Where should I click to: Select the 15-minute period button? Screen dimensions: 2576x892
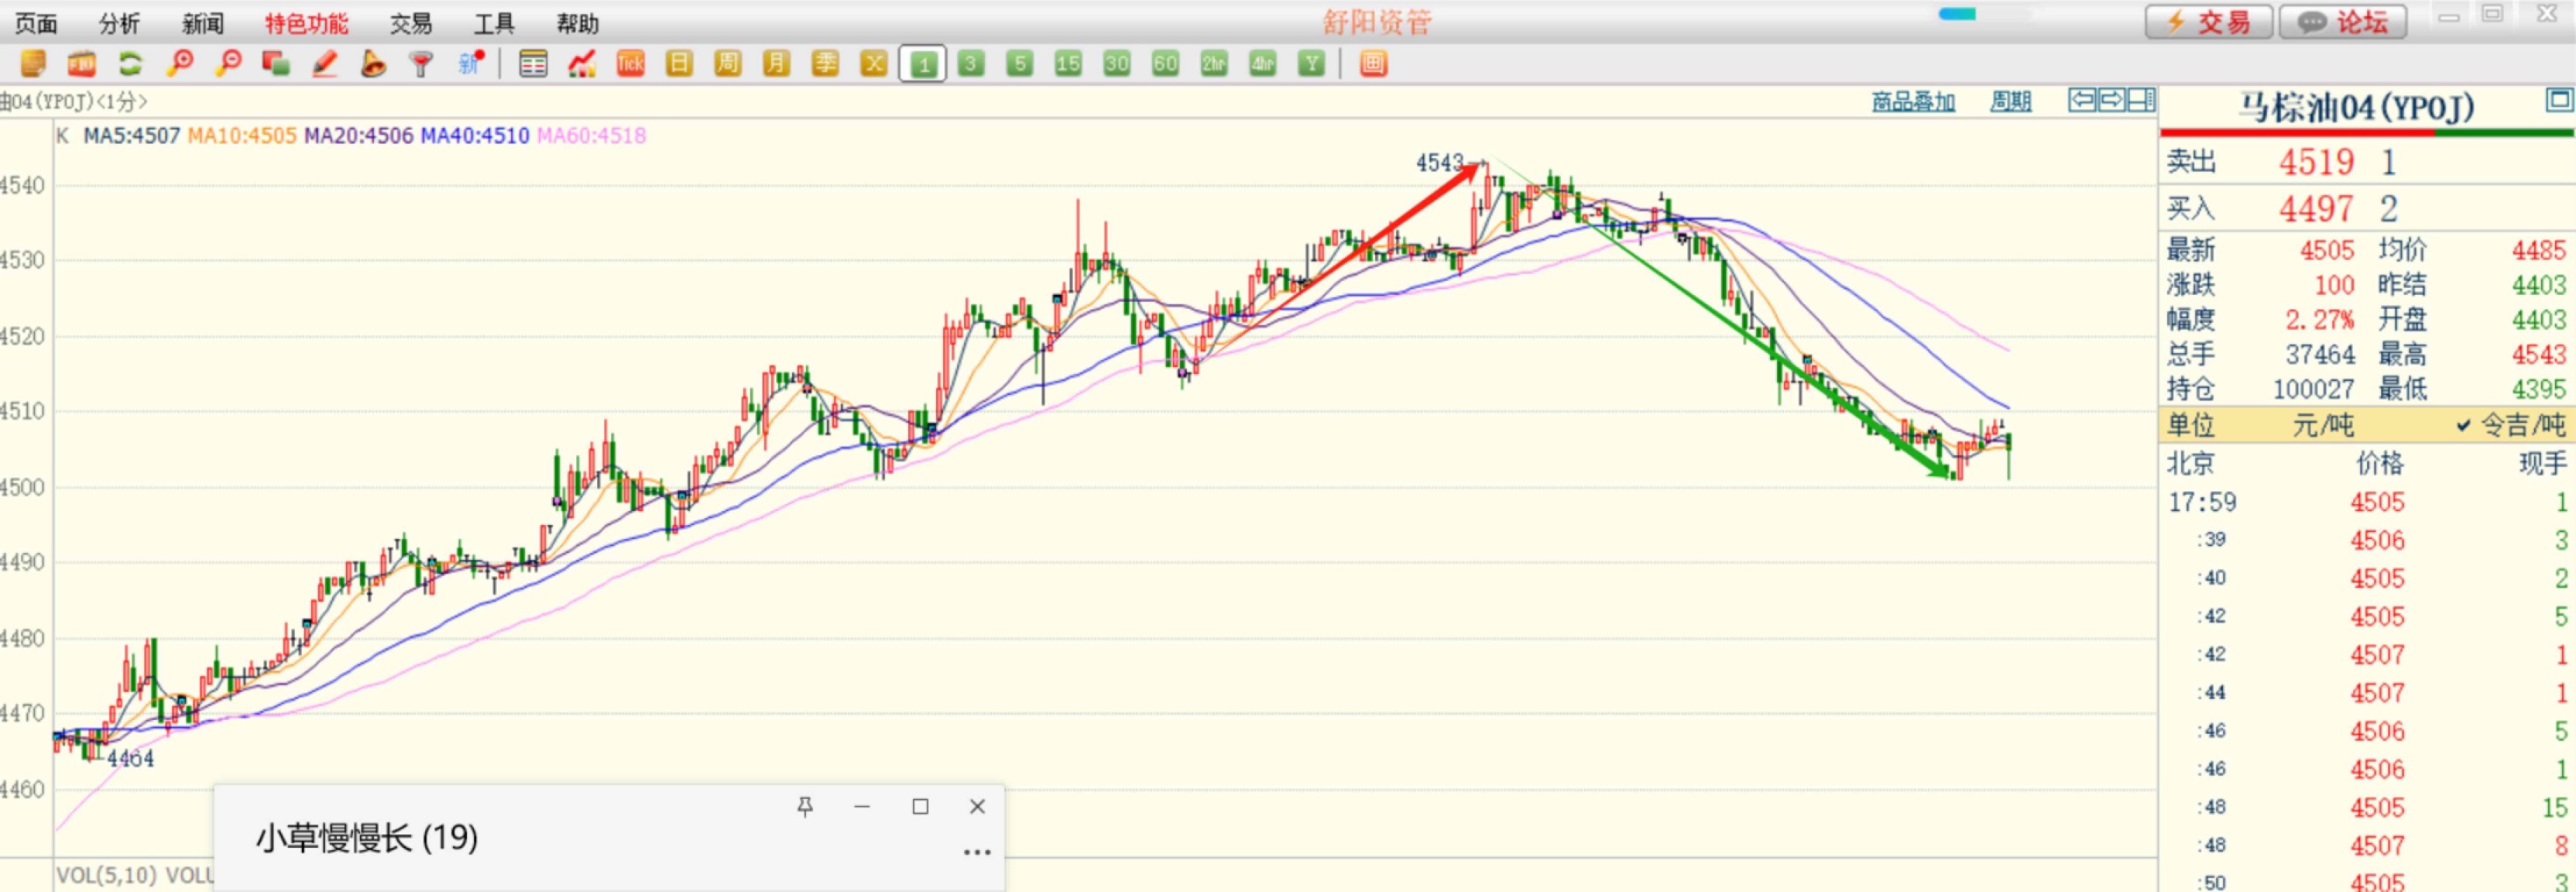(1067, 64)
